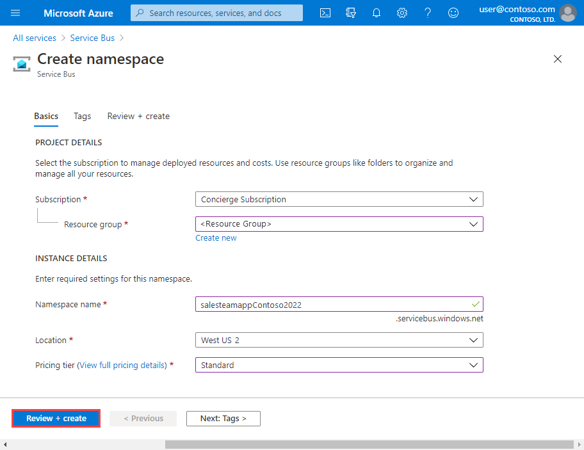This screenshot has height=450, width=584.
Task: Open Directory and subscription filter icon
Action: pos(350,13)
